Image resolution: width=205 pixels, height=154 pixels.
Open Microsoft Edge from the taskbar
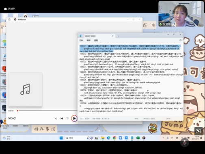(109, 138)
